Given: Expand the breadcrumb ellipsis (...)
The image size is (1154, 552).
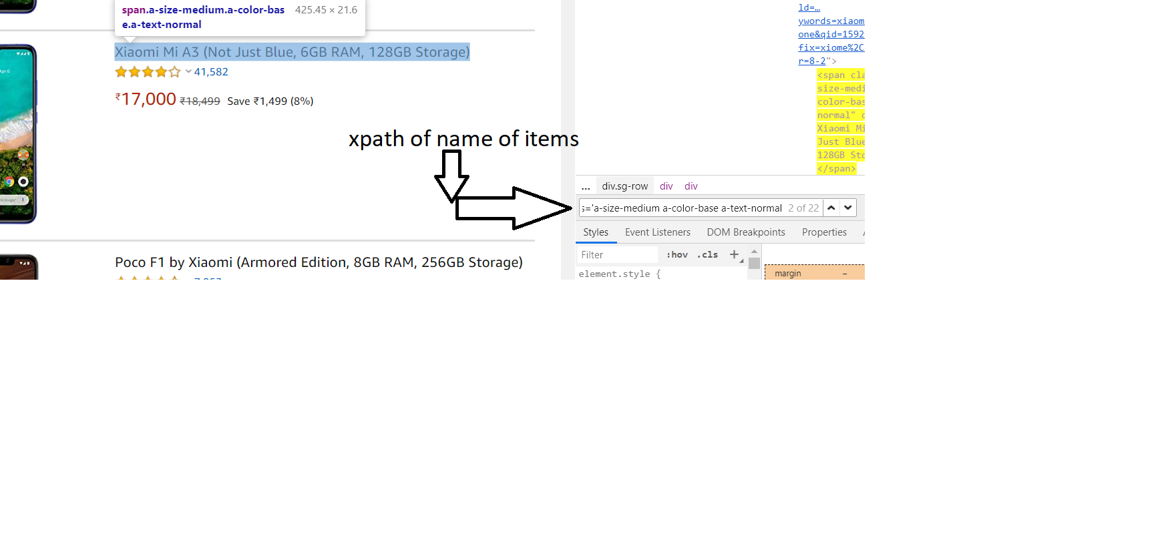Looking at the screenshot, I should point(586,186).
